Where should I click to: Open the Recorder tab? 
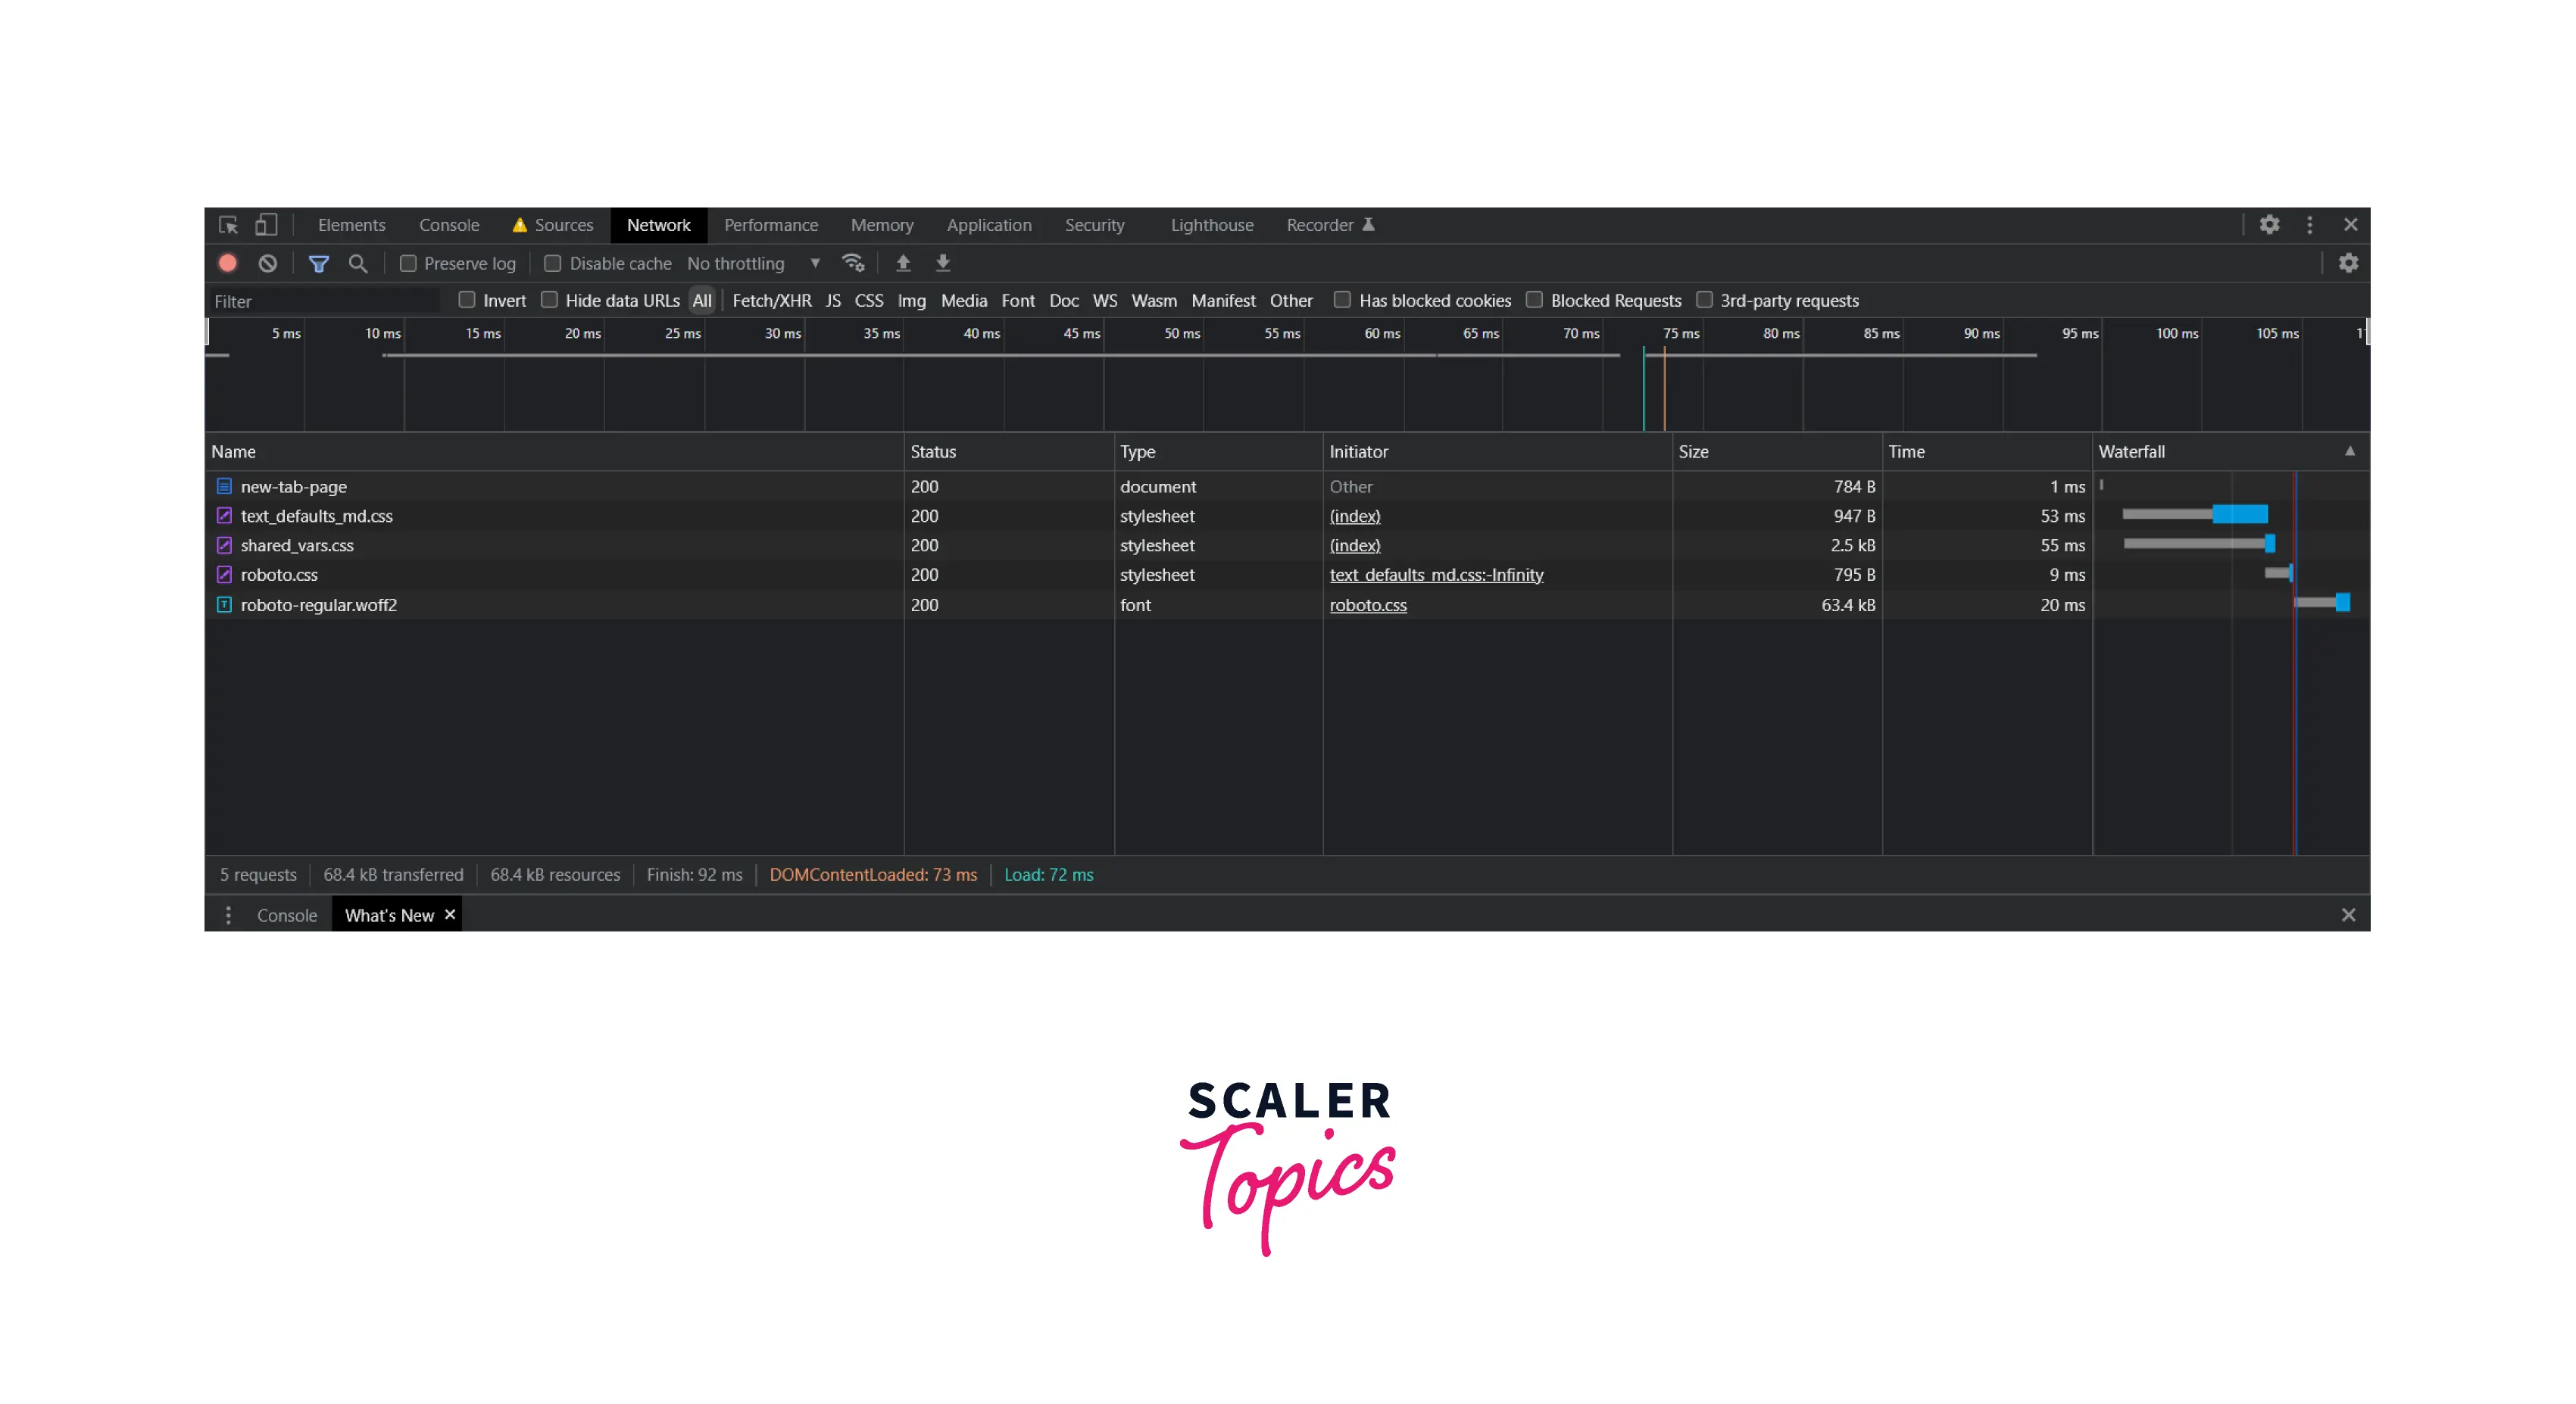click(1329, 225)
